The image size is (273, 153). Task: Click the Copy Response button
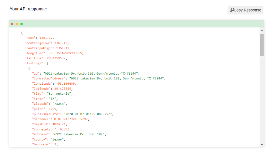point(245,10)
